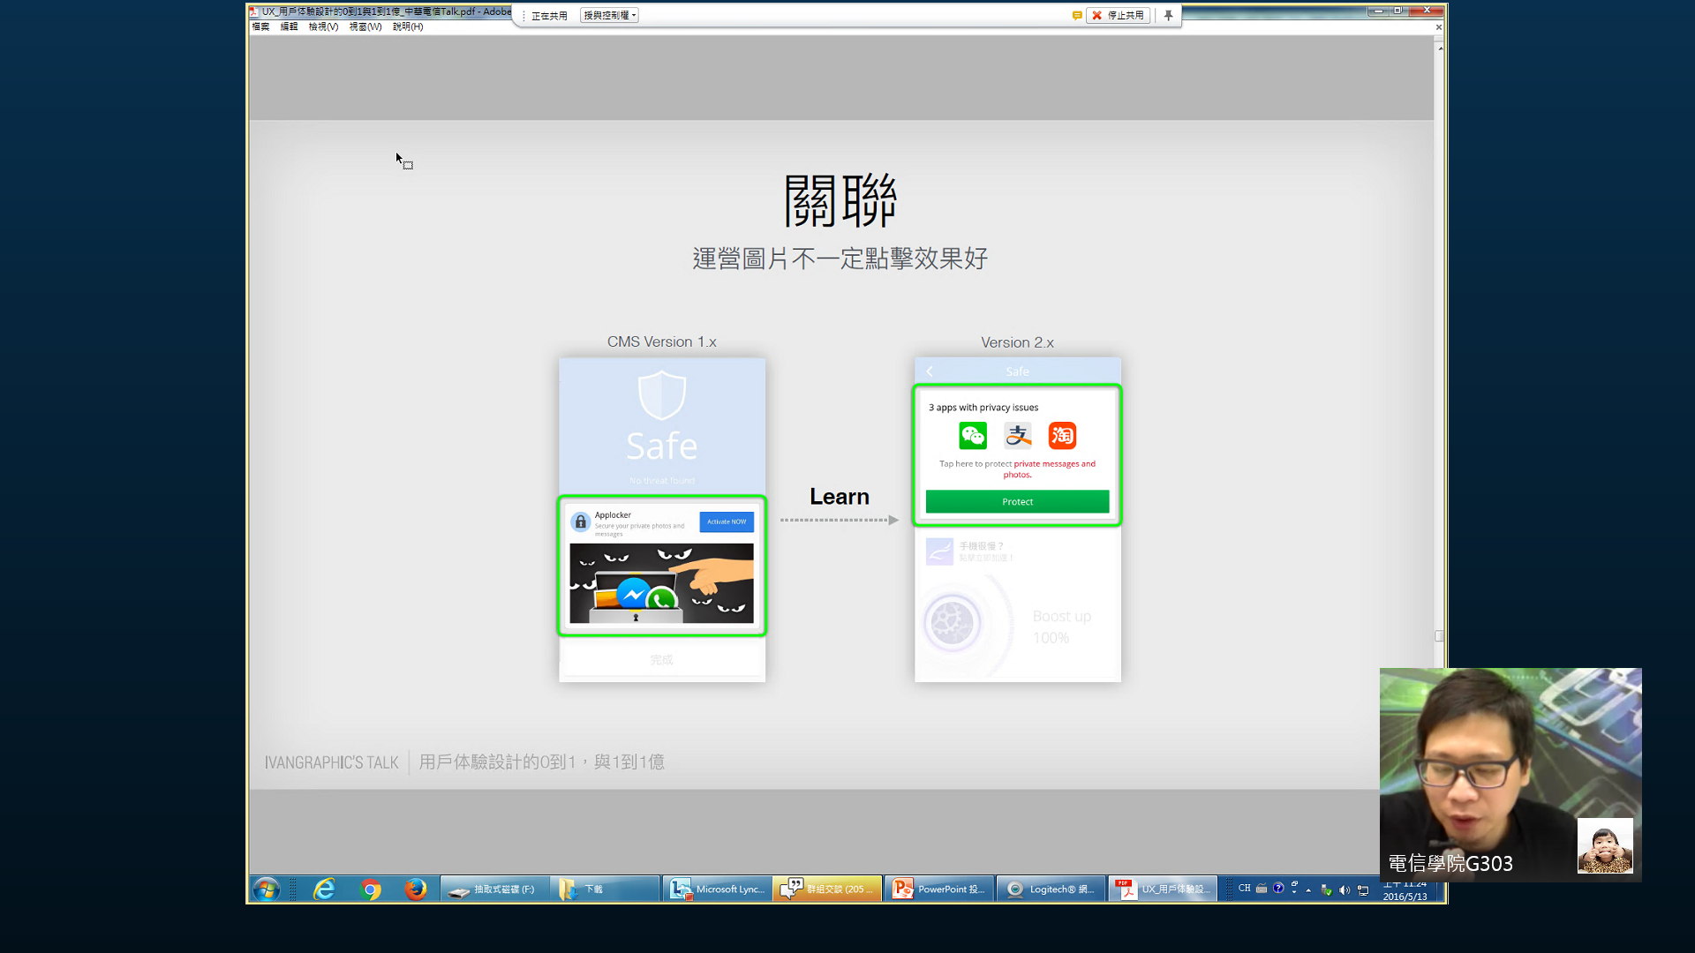Show hidden tray icons arrow
The width and height of the screenshot is (1695, 953).
[x=1308, y=889]
